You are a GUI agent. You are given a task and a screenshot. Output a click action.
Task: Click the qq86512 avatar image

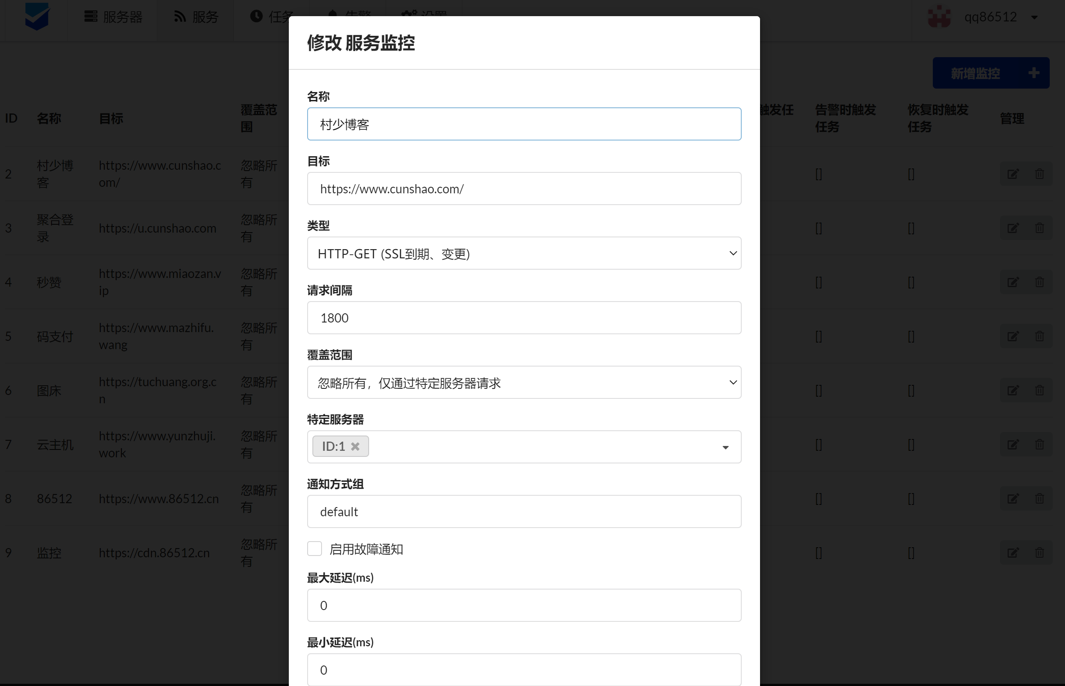point(939,17)
